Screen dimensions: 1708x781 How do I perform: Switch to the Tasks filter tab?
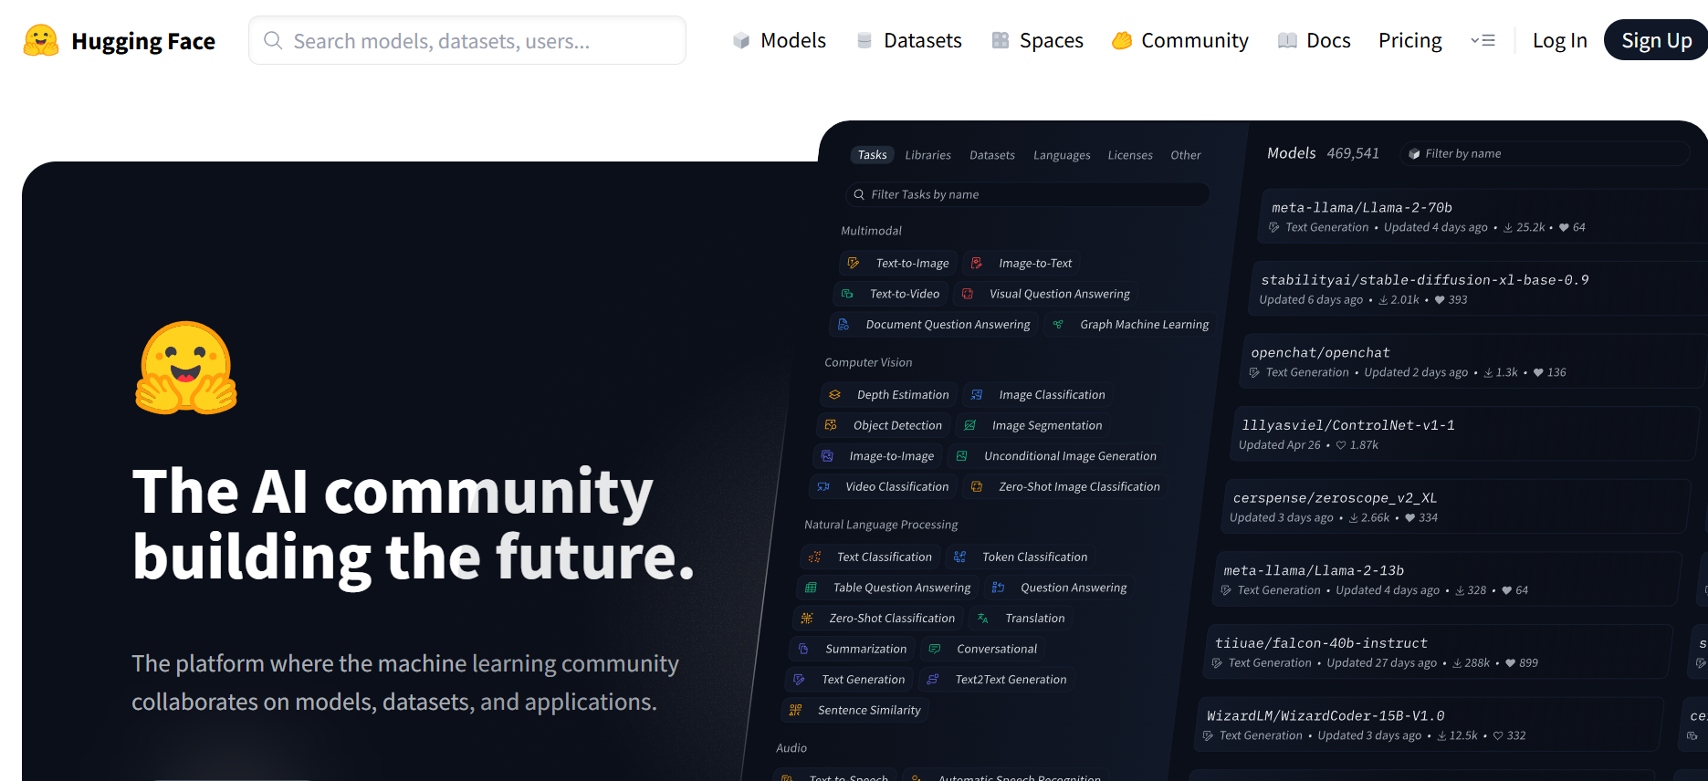872,155
